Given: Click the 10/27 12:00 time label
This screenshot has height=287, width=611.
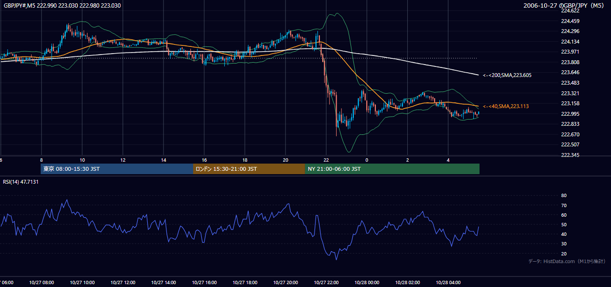Looking at the screenshot, I should click(123, 283).
